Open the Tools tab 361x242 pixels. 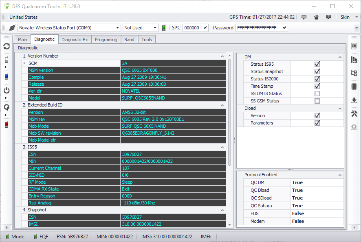pyautogui.click(x=147, y=40)
